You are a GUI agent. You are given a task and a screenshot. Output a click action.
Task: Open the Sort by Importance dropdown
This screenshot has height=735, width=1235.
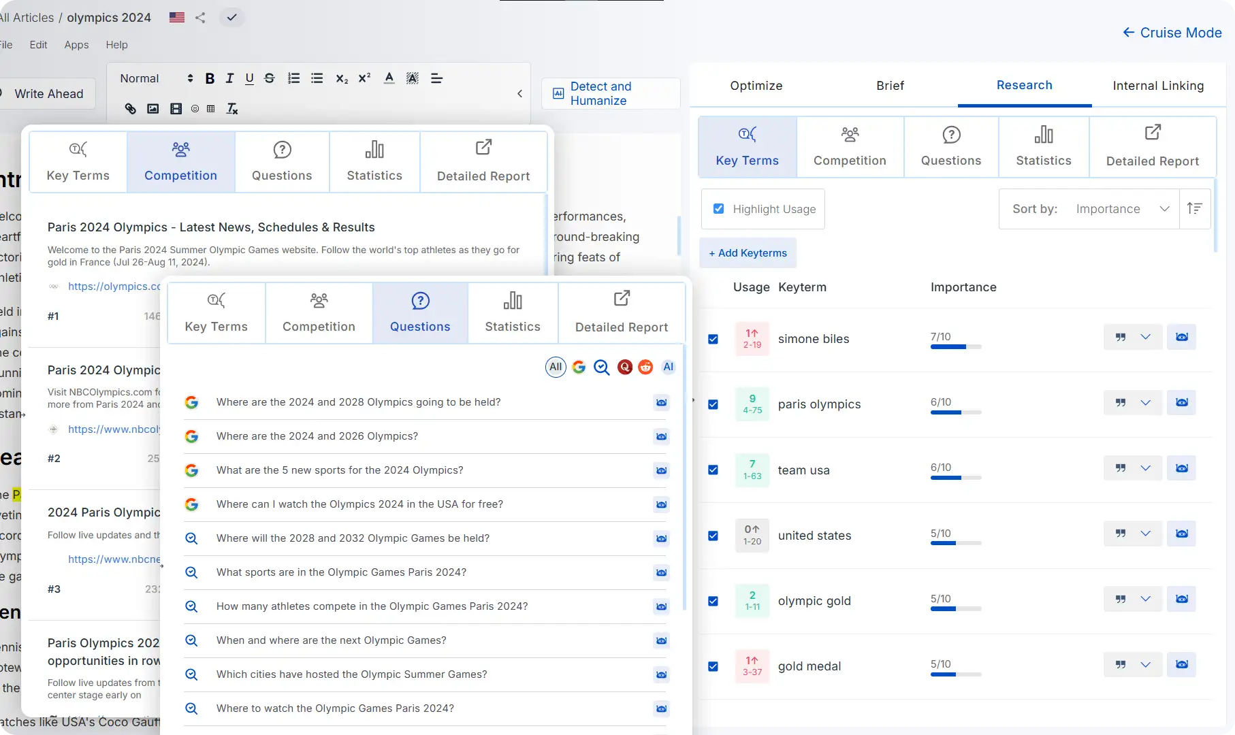coord(1121,209)
